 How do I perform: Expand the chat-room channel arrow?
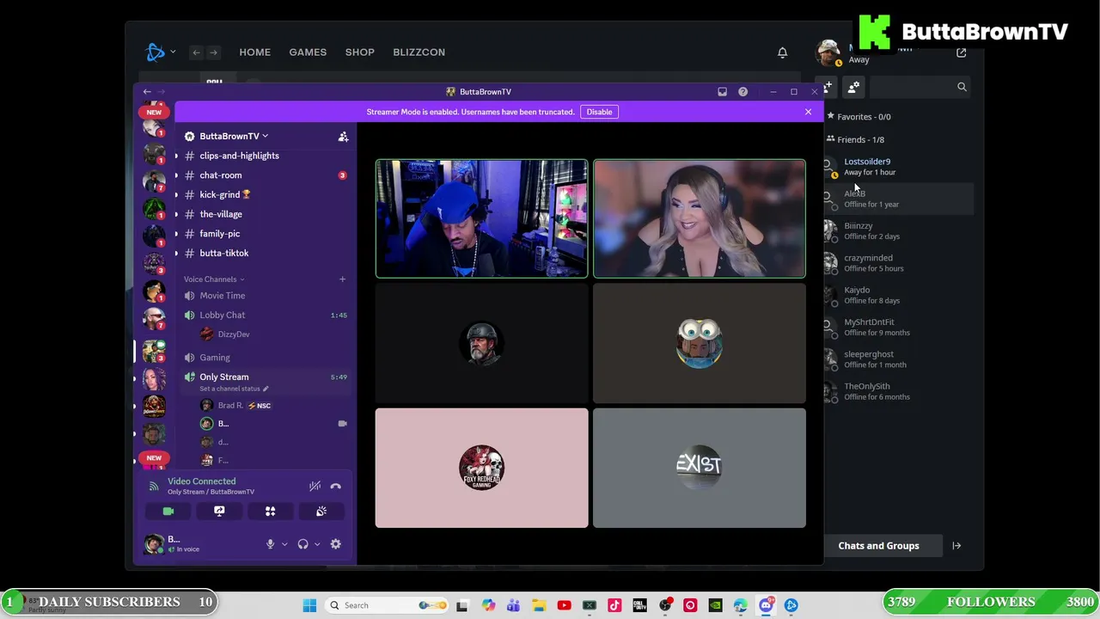coord(176,175)
